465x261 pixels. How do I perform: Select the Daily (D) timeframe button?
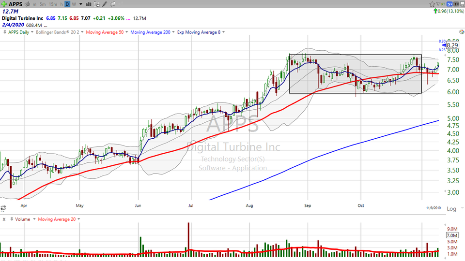[x=67, y=4]
